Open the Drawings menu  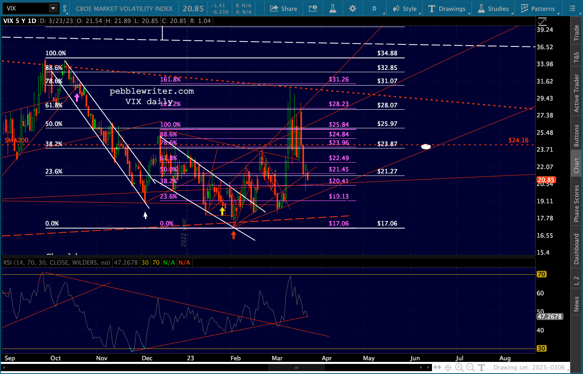tap(447, 8)
